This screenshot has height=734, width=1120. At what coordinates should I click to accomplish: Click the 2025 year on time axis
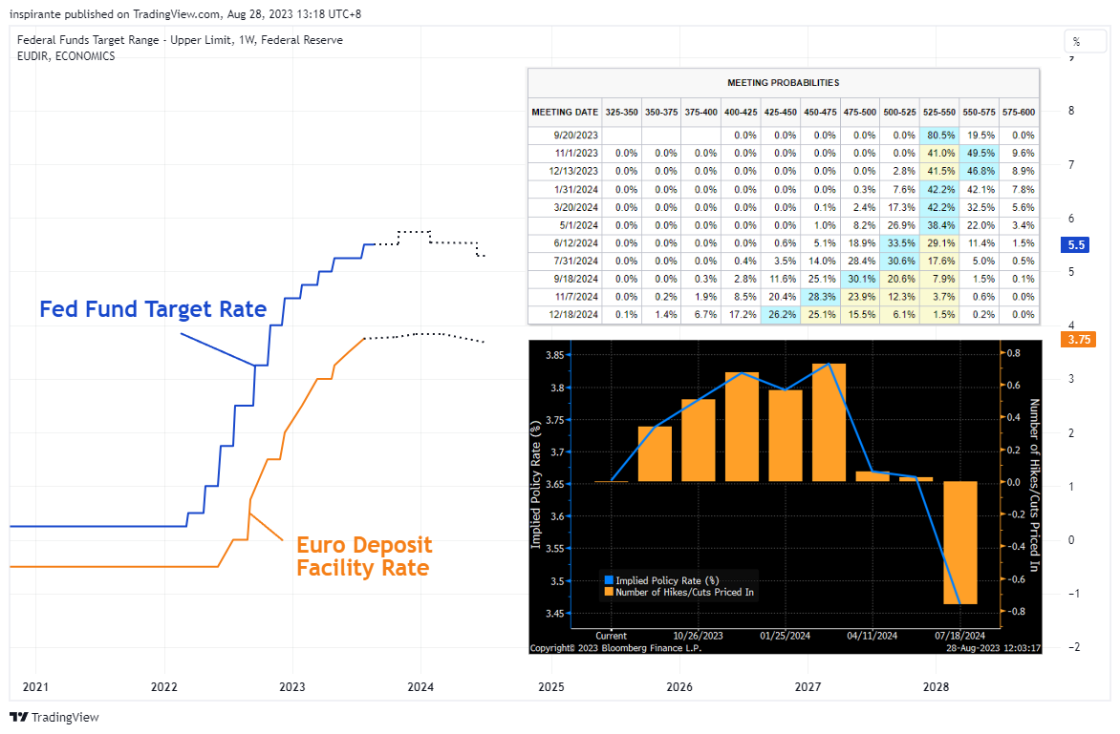(x=550, y=687)
